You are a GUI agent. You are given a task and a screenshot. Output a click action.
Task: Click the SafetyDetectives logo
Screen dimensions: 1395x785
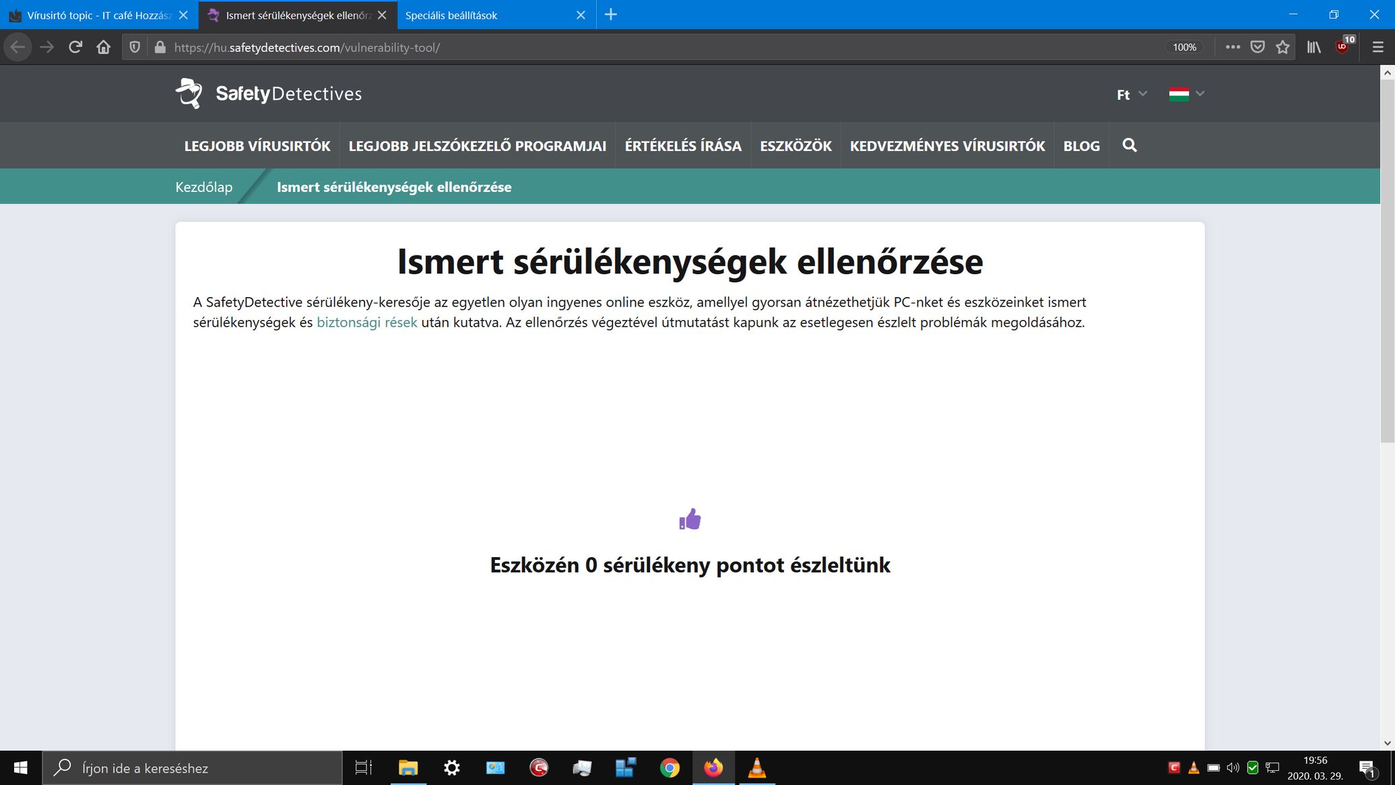[x=269, y=93]
